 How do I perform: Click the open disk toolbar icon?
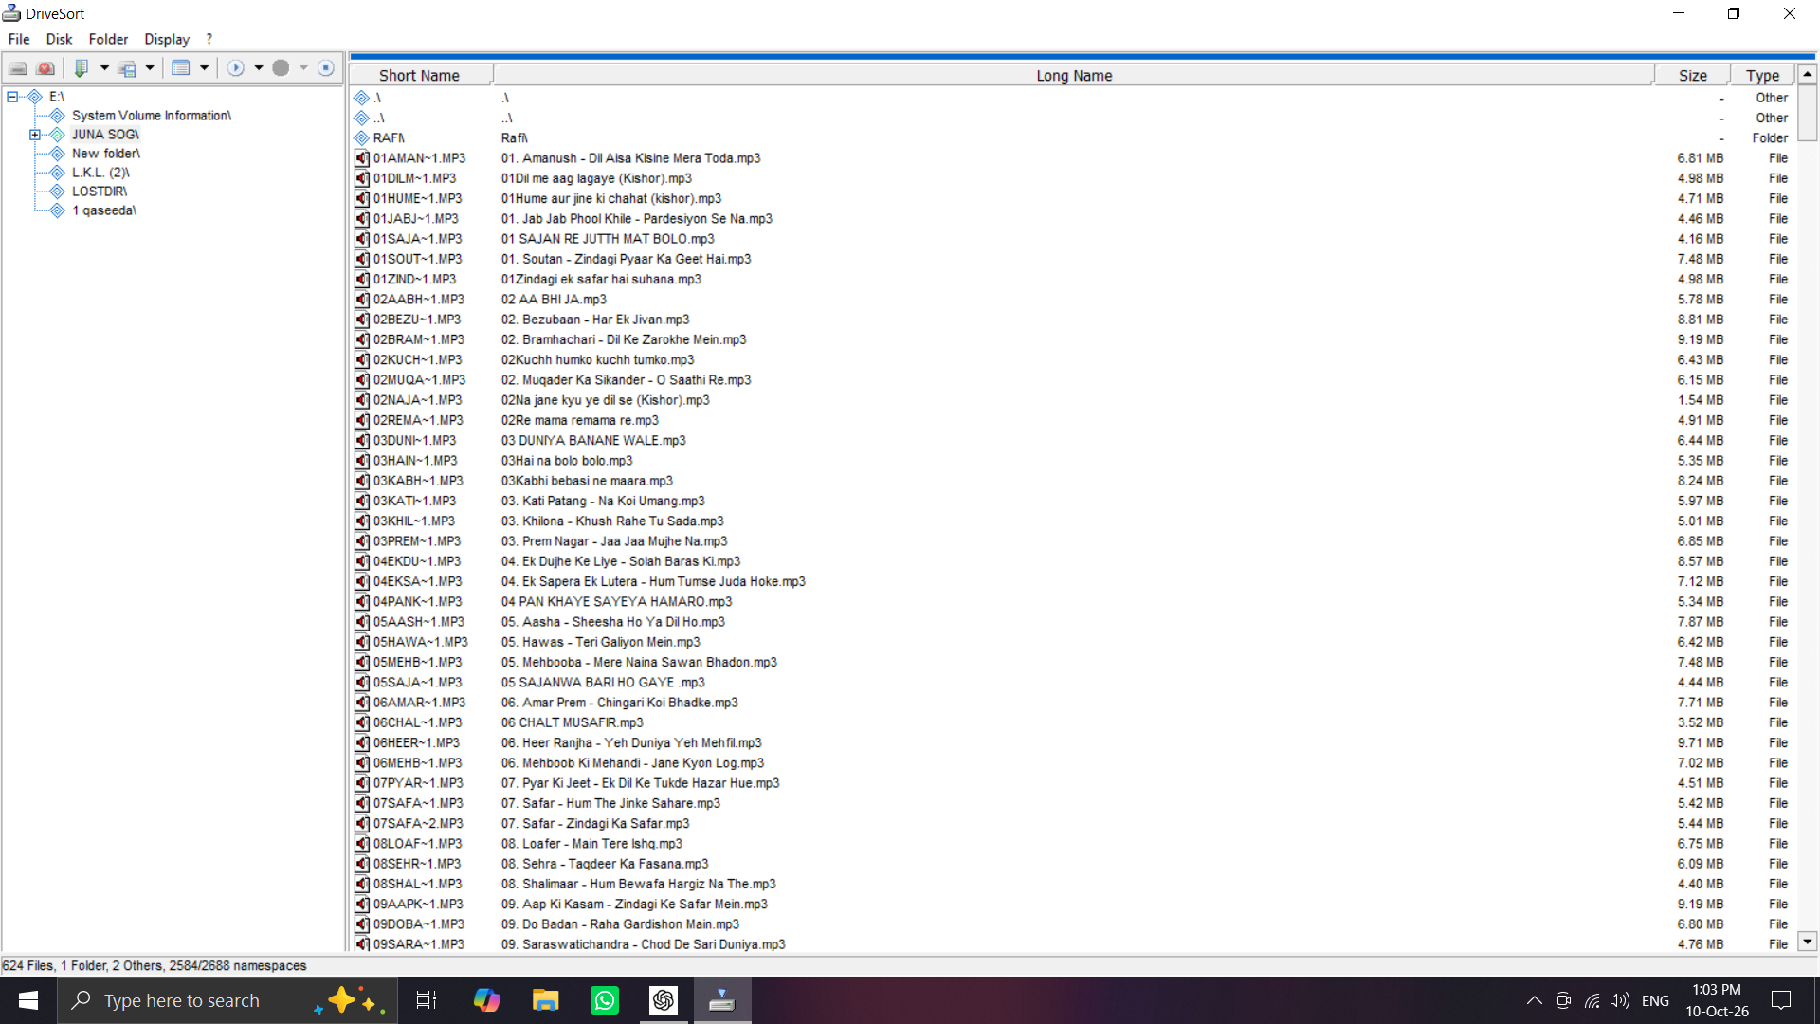[18, 68]
